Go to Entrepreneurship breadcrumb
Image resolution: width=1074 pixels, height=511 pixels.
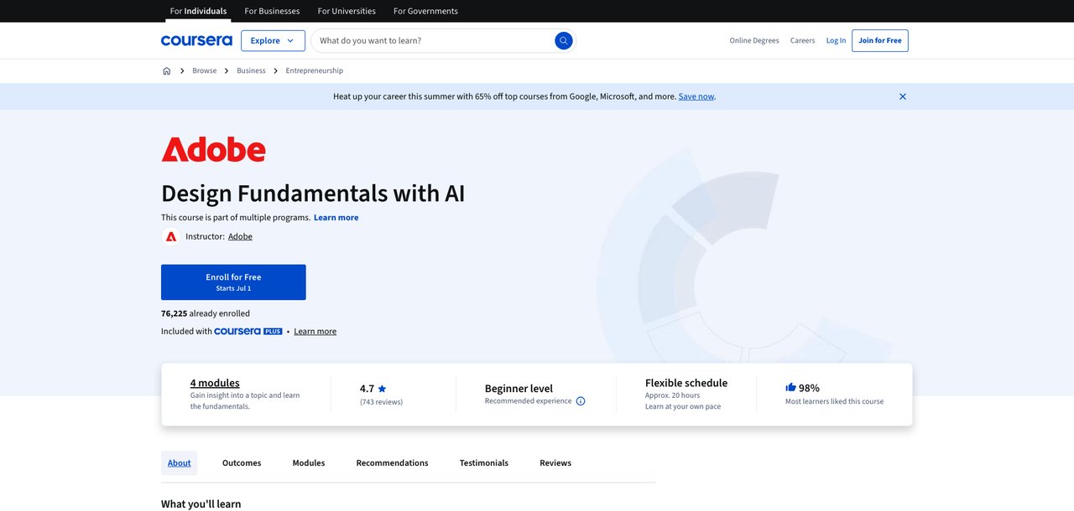pyautogui.click(x=315, y=71)
